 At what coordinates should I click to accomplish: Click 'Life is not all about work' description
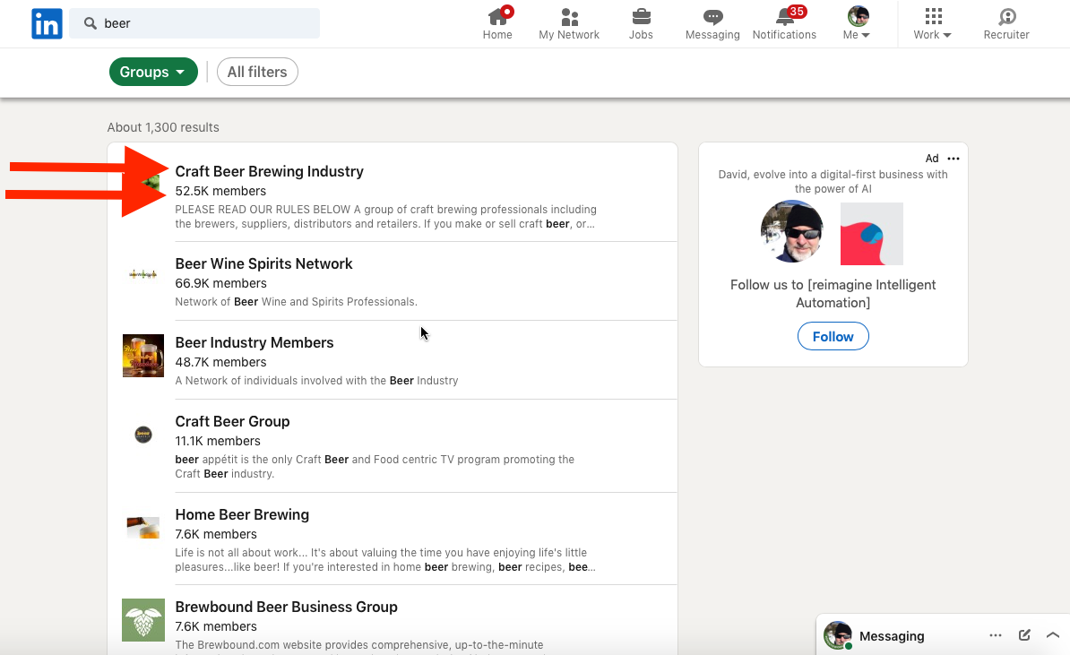click(385, 559)
